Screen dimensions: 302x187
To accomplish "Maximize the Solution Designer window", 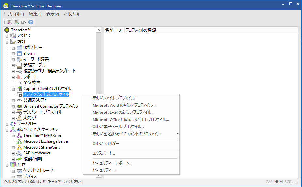I will pos(291,4).
